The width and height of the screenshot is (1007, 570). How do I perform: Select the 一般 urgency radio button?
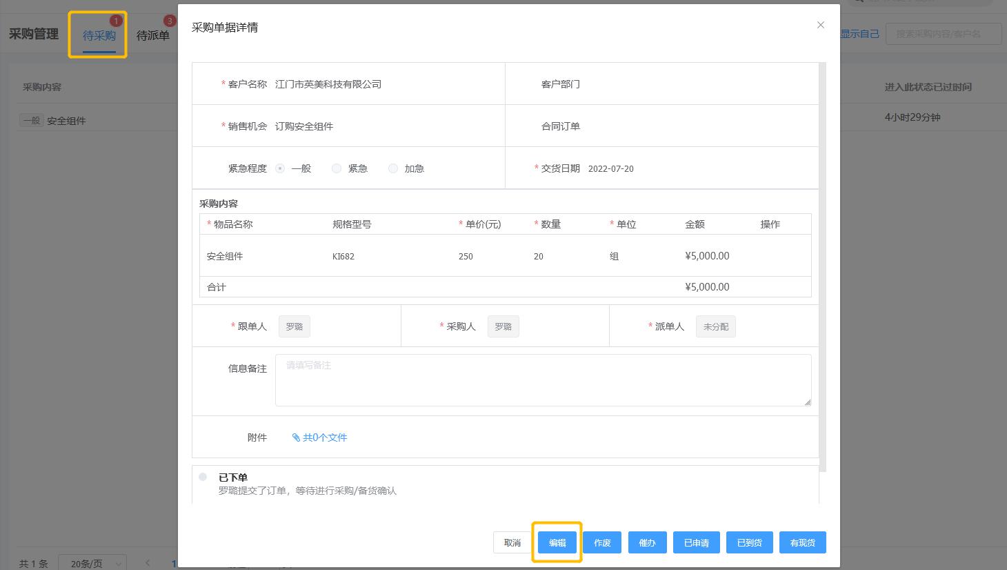pyautogui.click(x=280, y=168)
